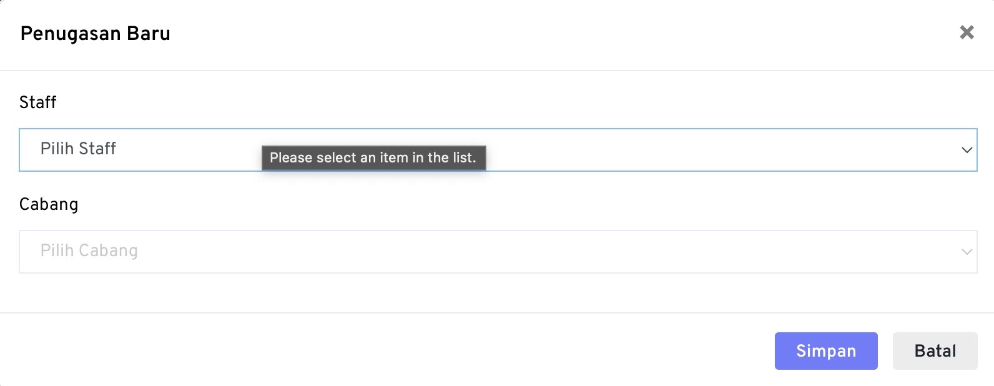Click the Staff field label
This screenshot has height=386, width=994.
(38, 102)
